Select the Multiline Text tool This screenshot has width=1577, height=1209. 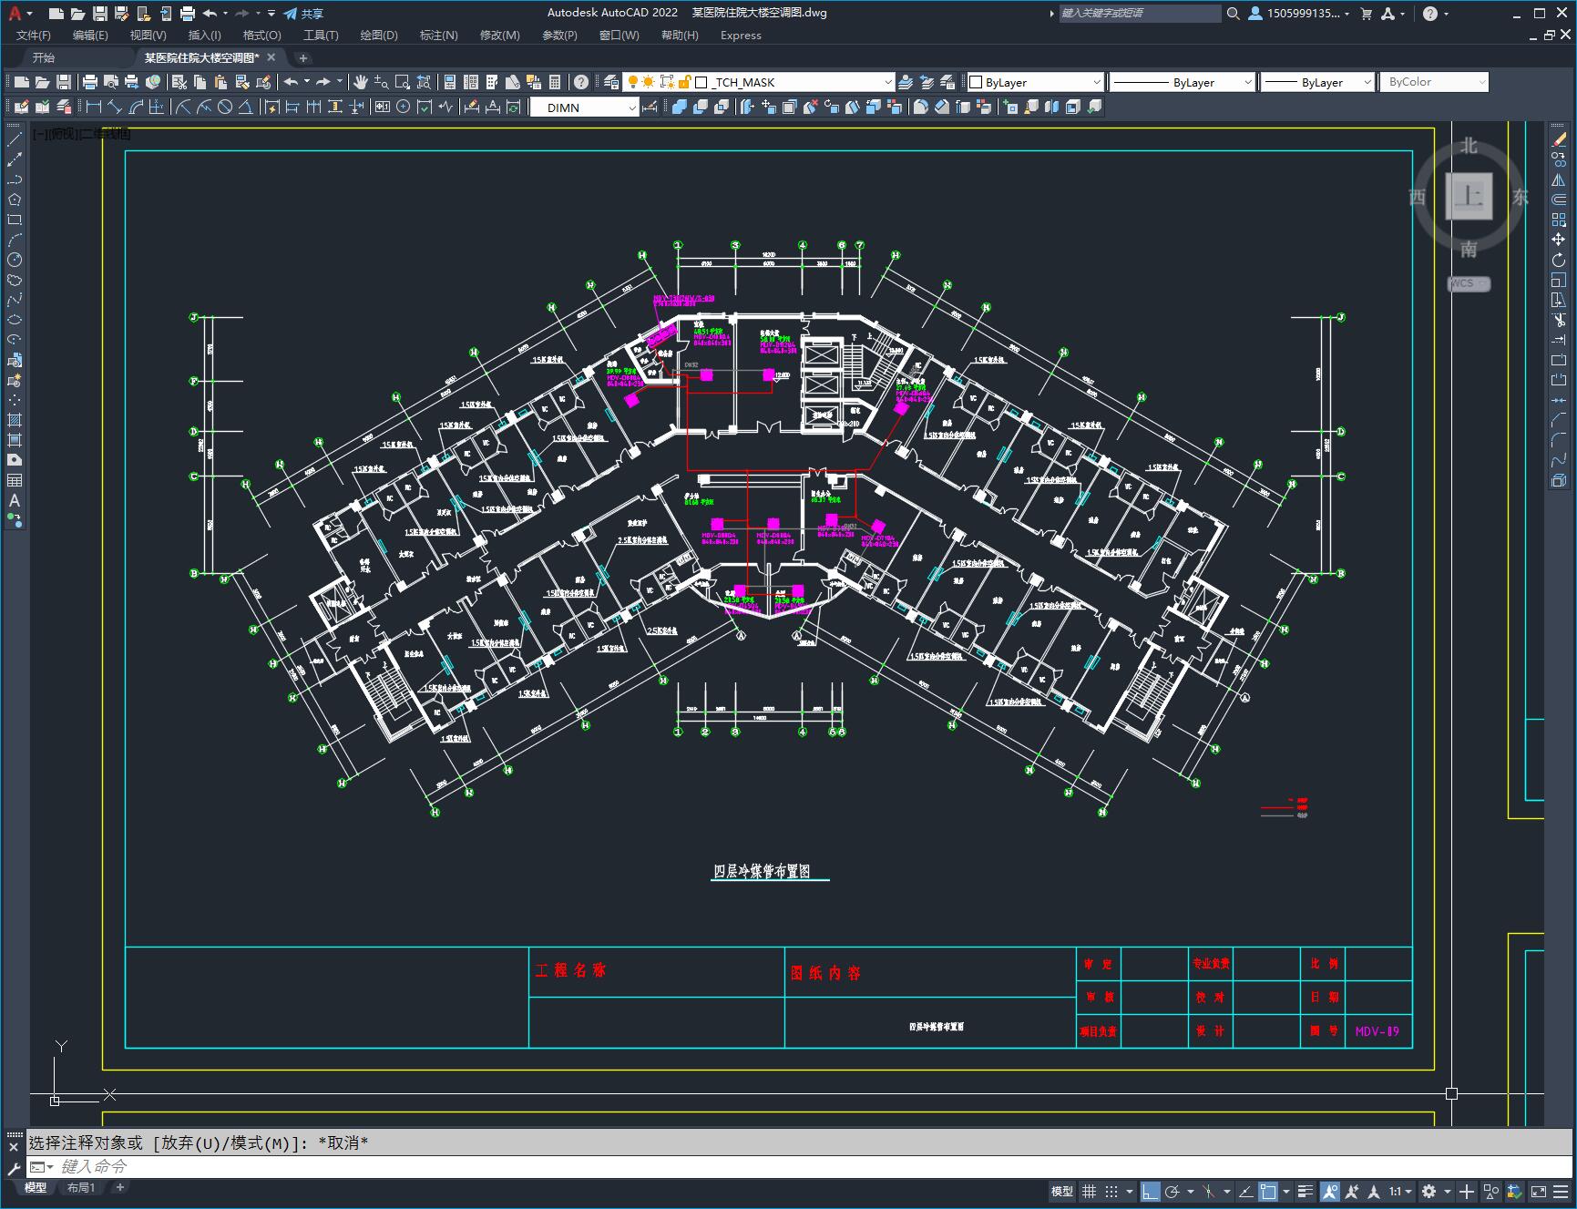coord(15,500)
